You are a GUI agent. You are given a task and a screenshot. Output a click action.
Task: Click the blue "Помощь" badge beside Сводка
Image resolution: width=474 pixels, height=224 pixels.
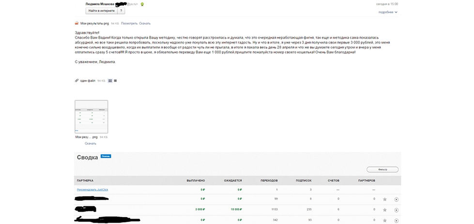click(106, 156)
